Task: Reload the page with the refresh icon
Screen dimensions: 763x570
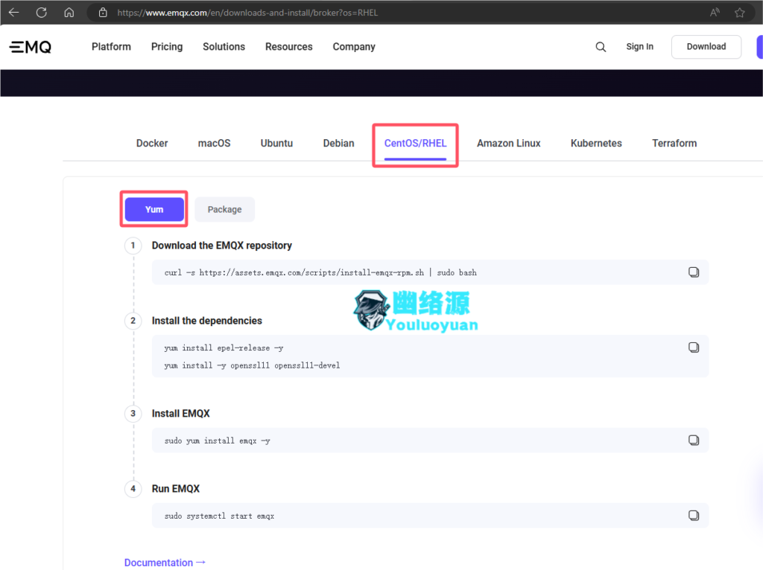Action: click(x=42, y=13)
